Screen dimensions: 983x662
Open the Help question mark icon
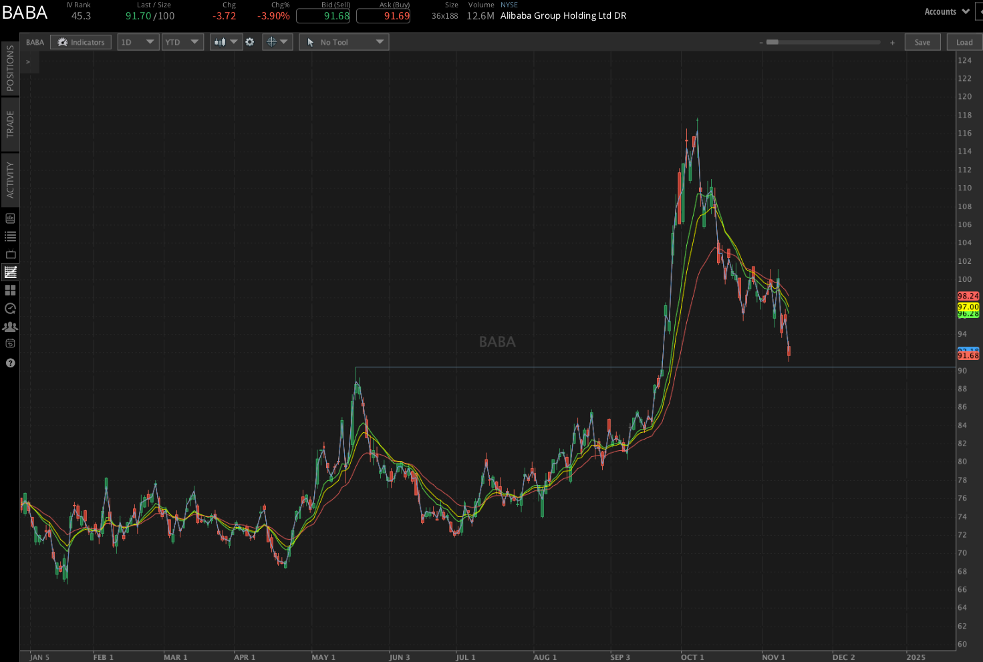(x=9, y=363)
